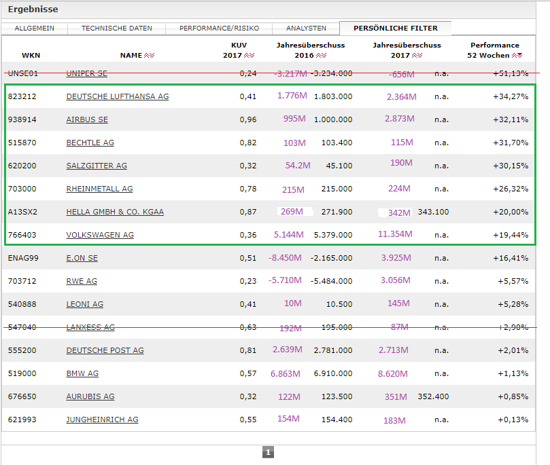Screen dimensions: 550x465
Task: Click sort arrows for Performance 52 Wochen
Action: 517,56
